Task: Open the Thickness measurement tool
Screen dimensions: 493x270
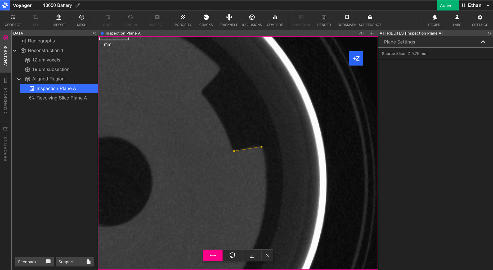Action: pyautogui.click(x=229, y=20)
